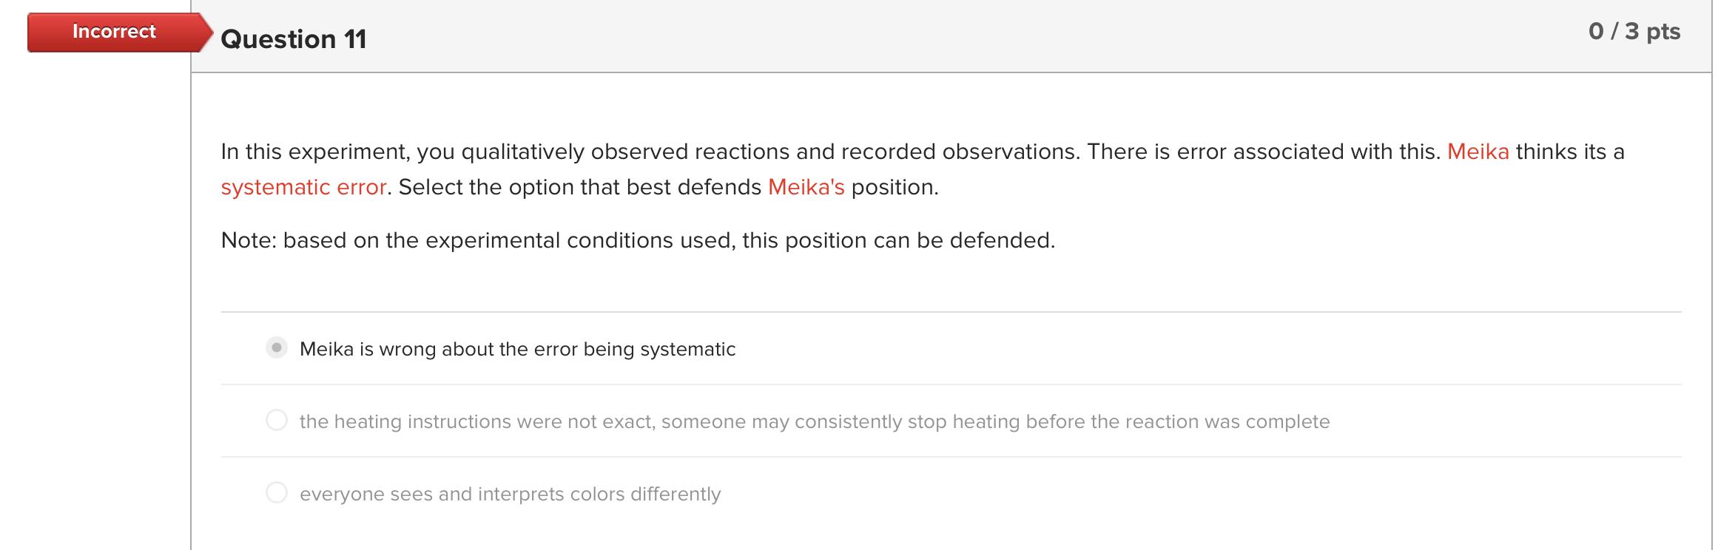Click the Question 11 heading

point(293,39)
